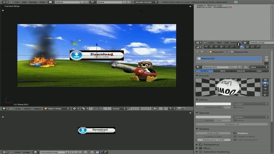Open the Lambert diffuse shader dropdown
The height and width of the screenshot is (154, 274).
[x=250, y=104]
